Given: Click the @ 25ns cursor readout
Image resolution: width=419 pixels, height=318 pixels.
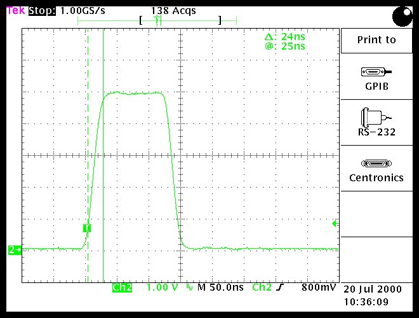Looking at the screenshot, I should coord(285,46).
